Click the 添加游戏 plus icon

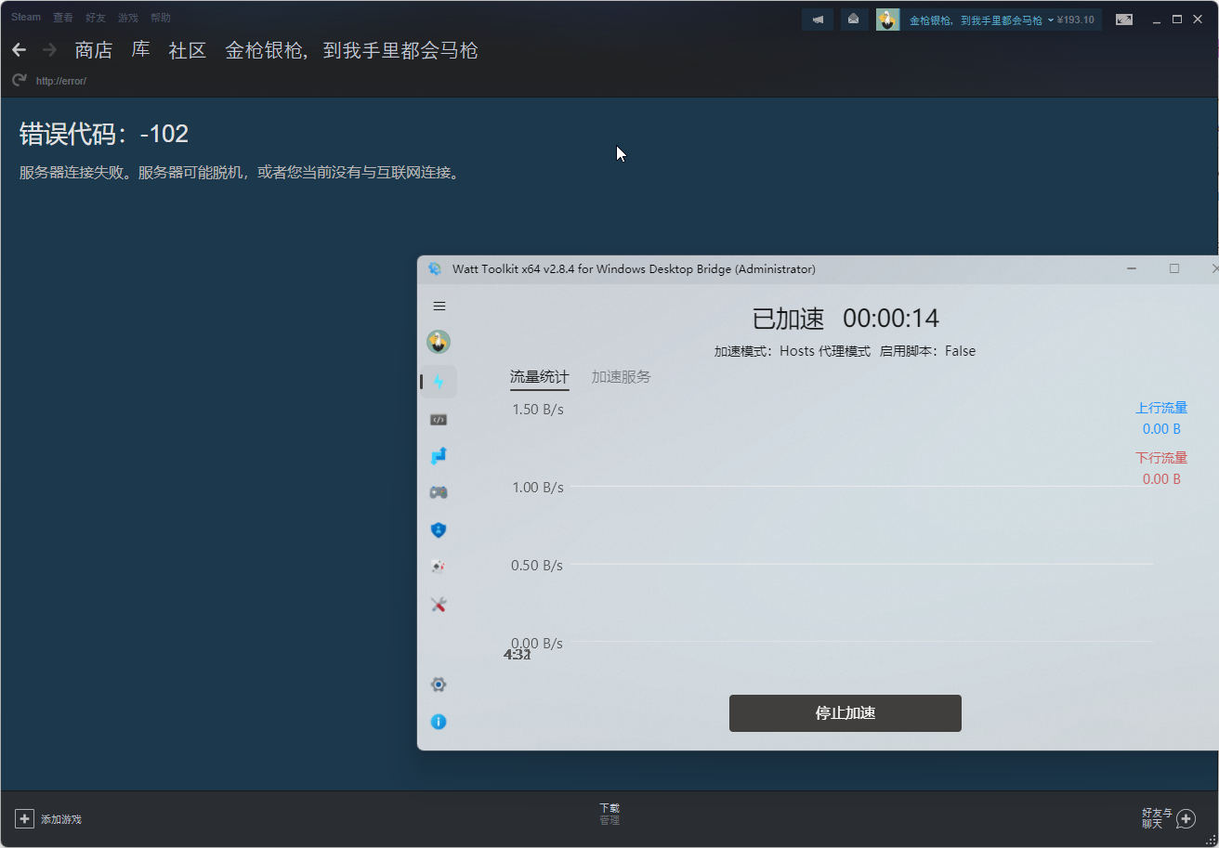click(x=24, y=818)
